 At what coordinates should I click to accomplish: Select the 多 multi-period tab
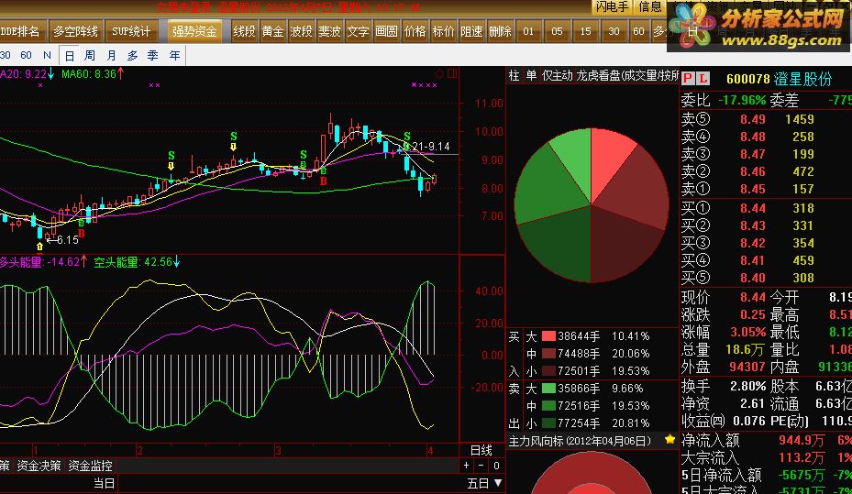click(133, 55)
